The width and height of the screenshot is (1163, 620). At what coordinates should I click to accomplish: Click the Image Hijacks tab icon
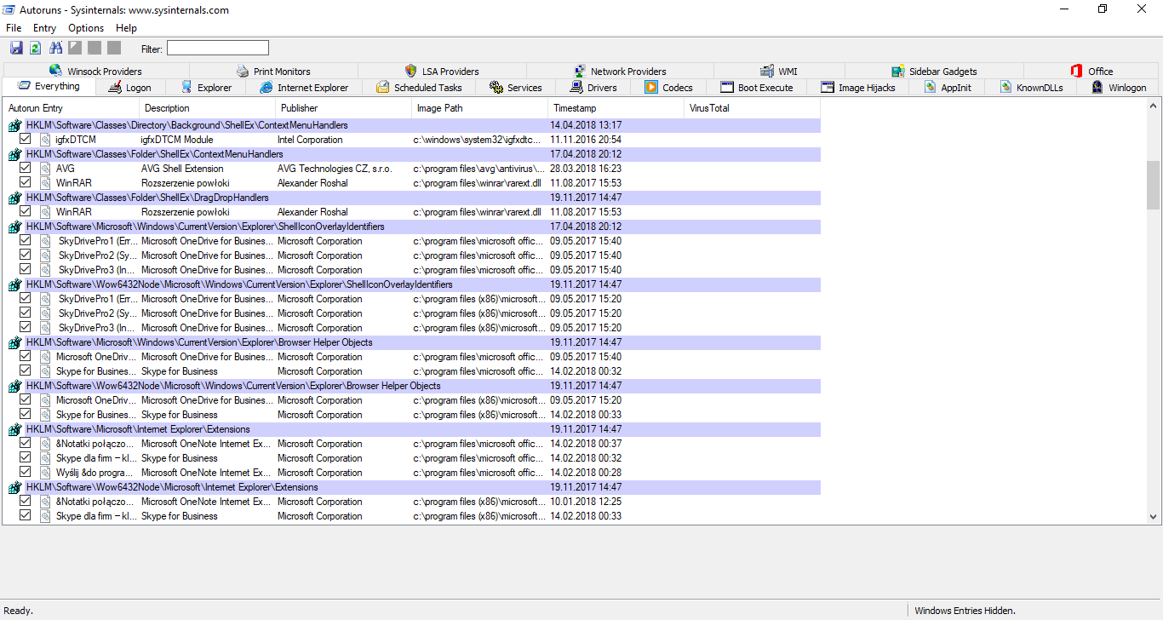(828, 87)
